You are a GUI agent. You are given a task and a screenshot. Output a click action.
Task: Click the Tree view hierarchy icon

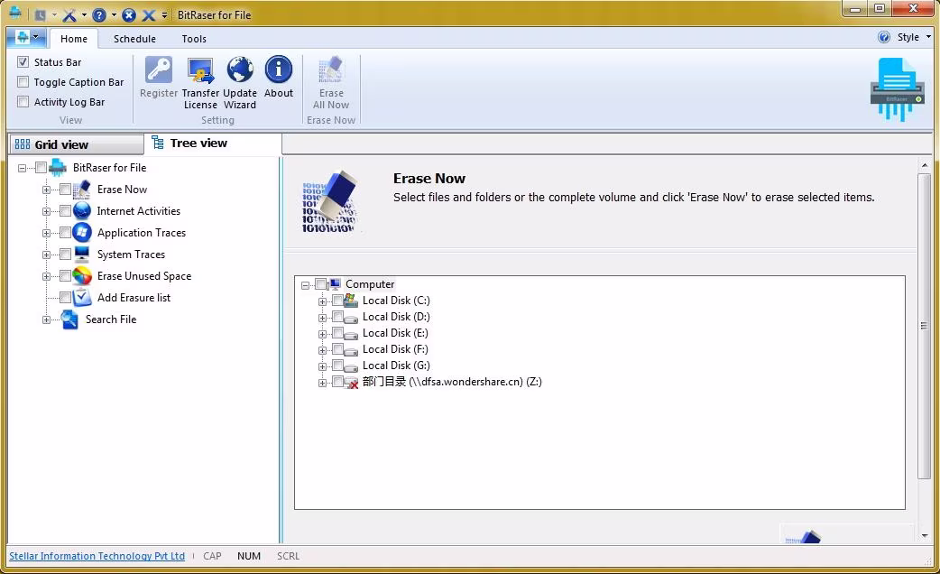158,143
